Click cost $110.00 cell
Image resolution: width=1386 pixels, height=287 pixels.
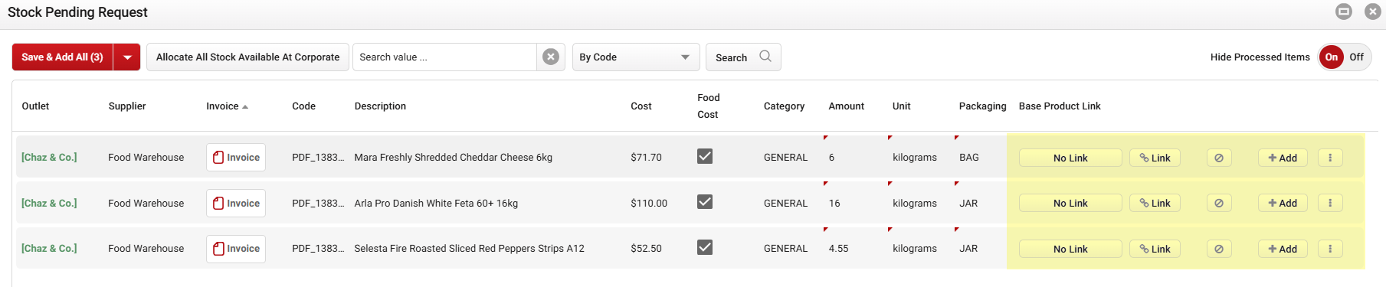point(649,203)
